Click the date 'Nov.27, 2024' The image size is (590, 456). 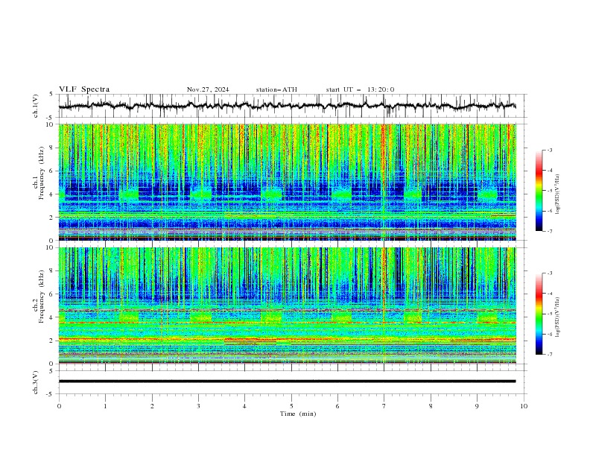coord(208,89)
